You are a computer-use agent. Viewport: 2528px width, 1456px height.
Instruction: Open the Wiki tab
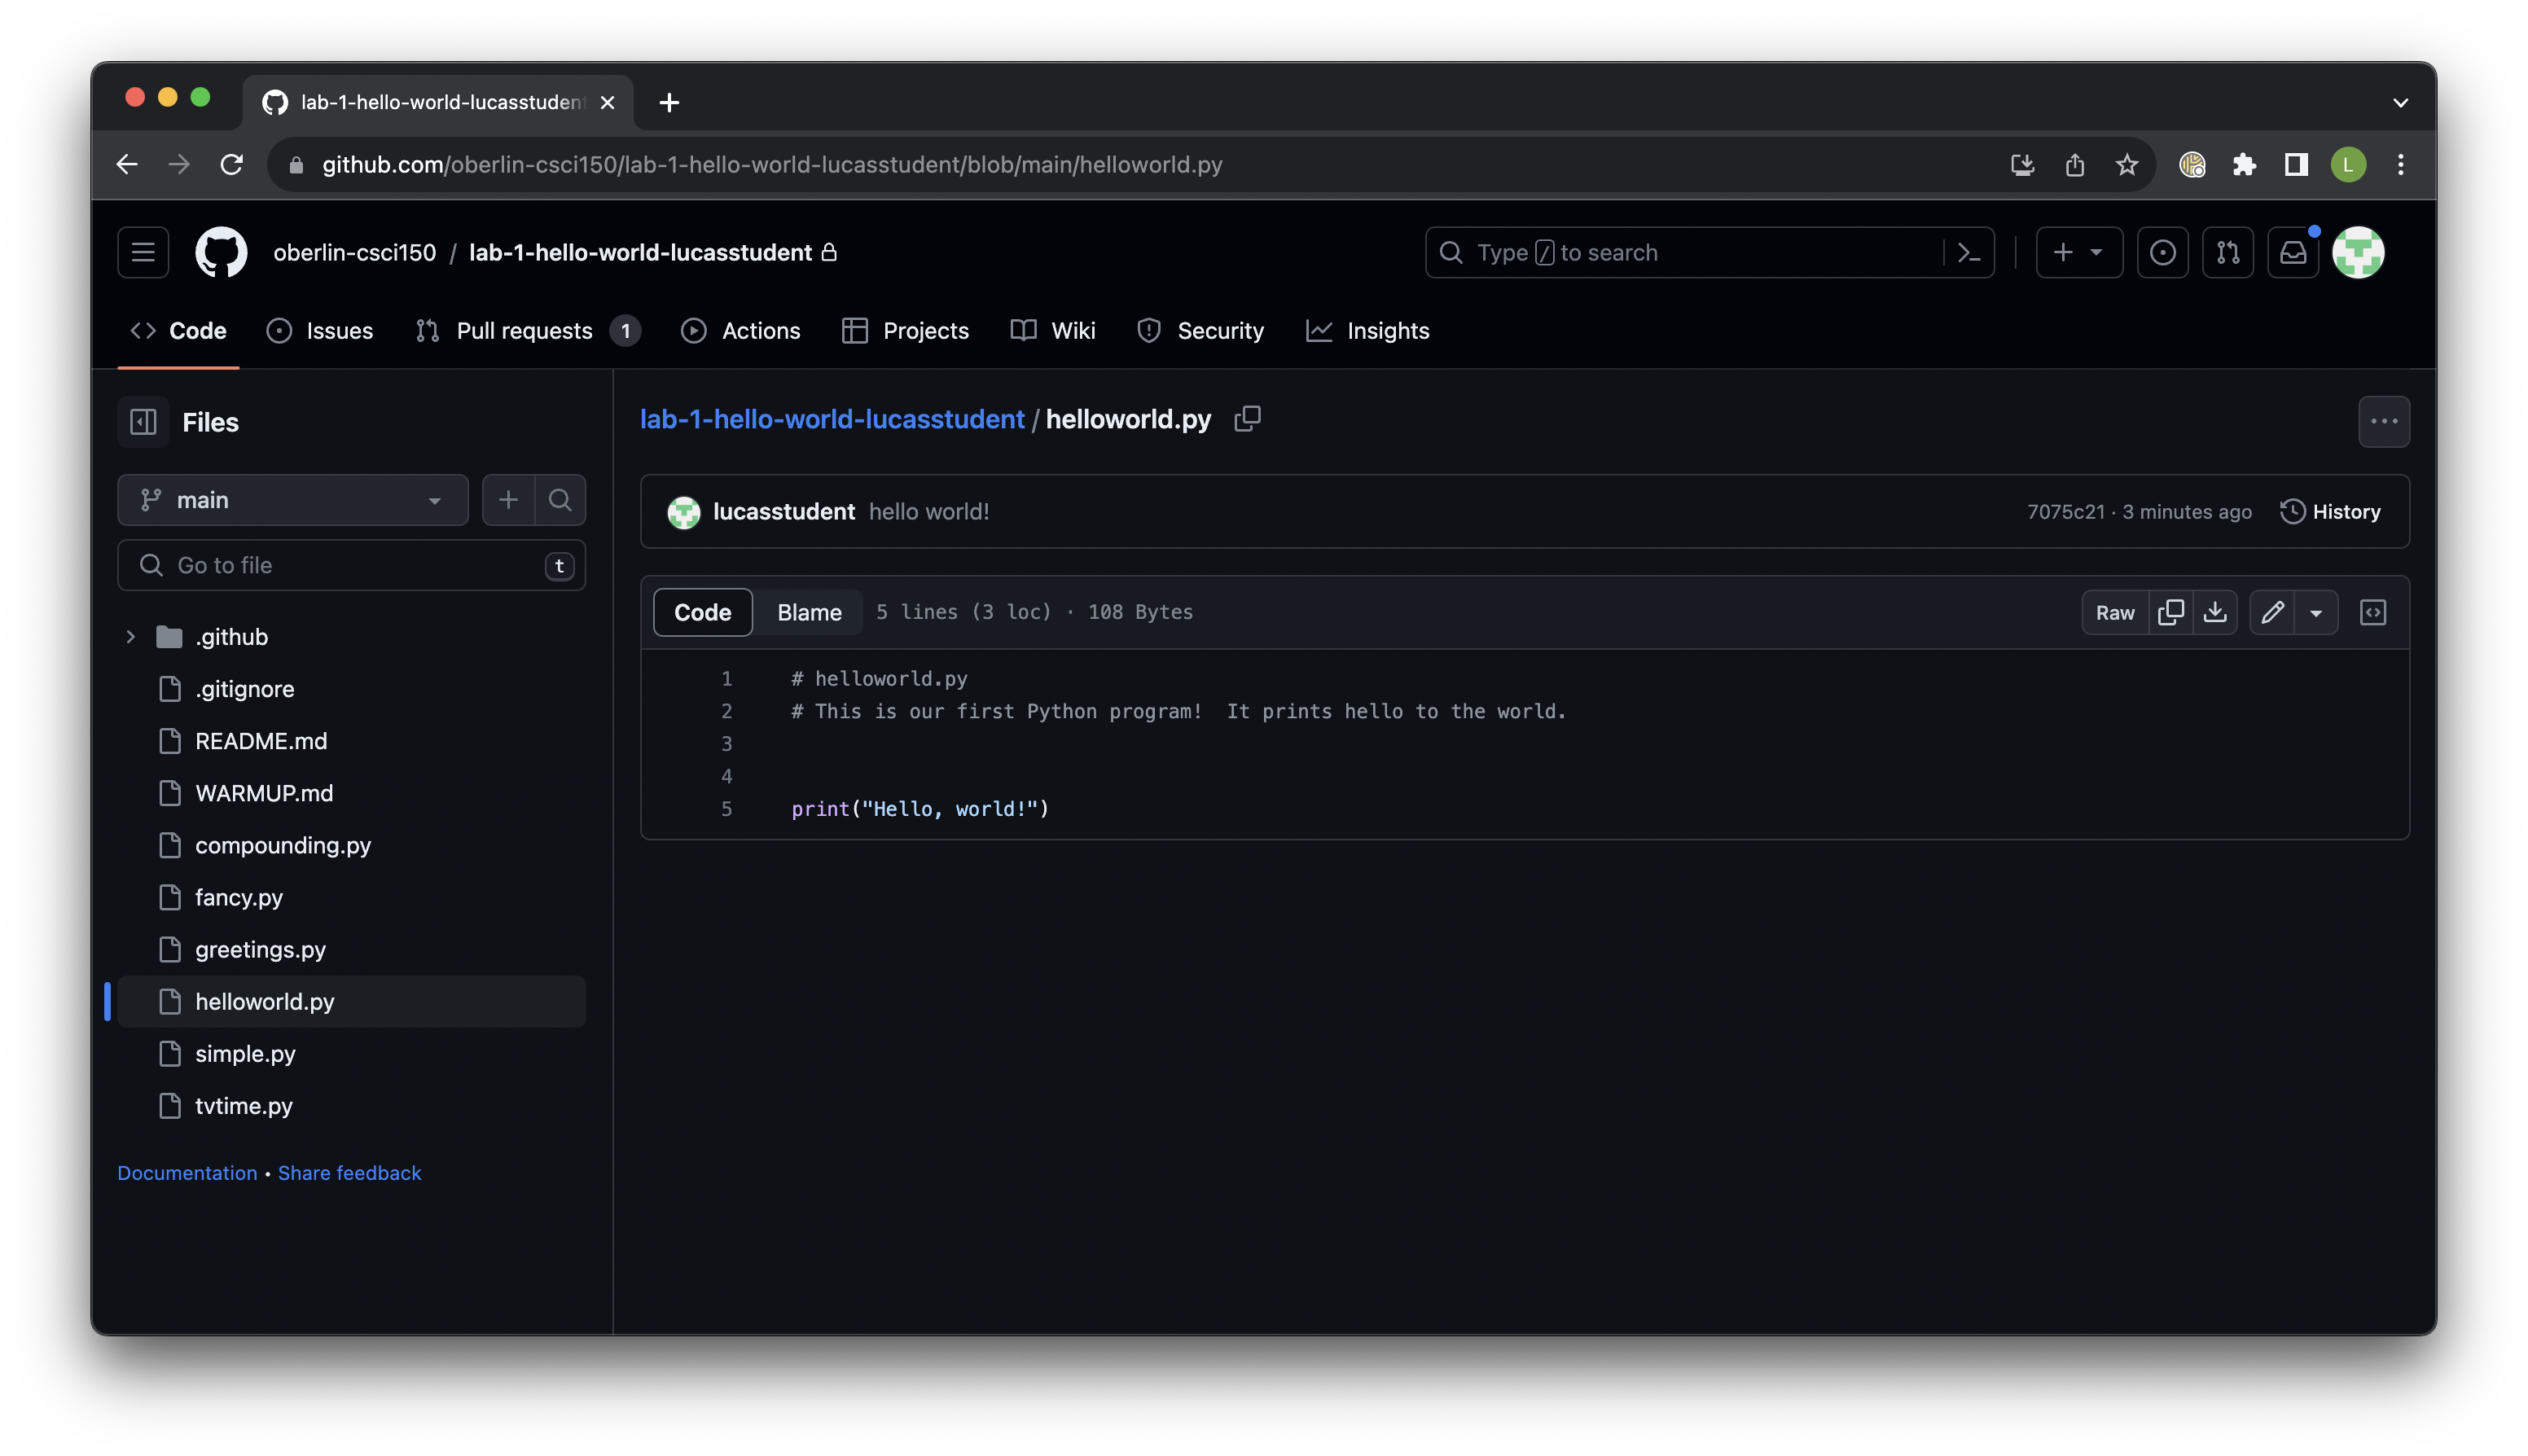[x=1053, y=331]
